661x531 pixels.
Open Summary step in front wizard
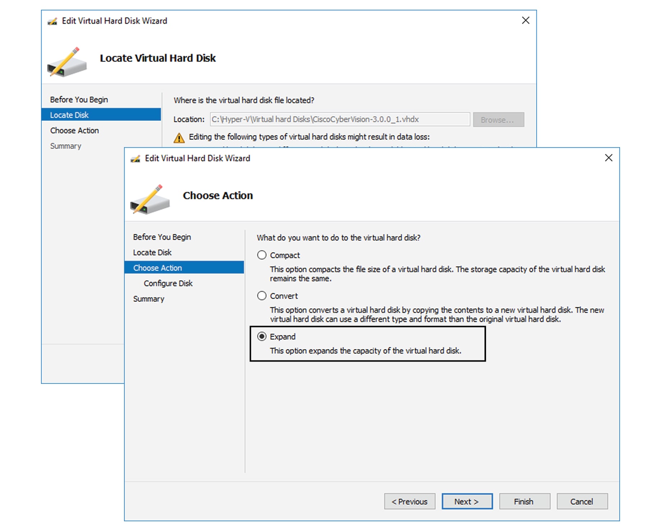[148, 299]
